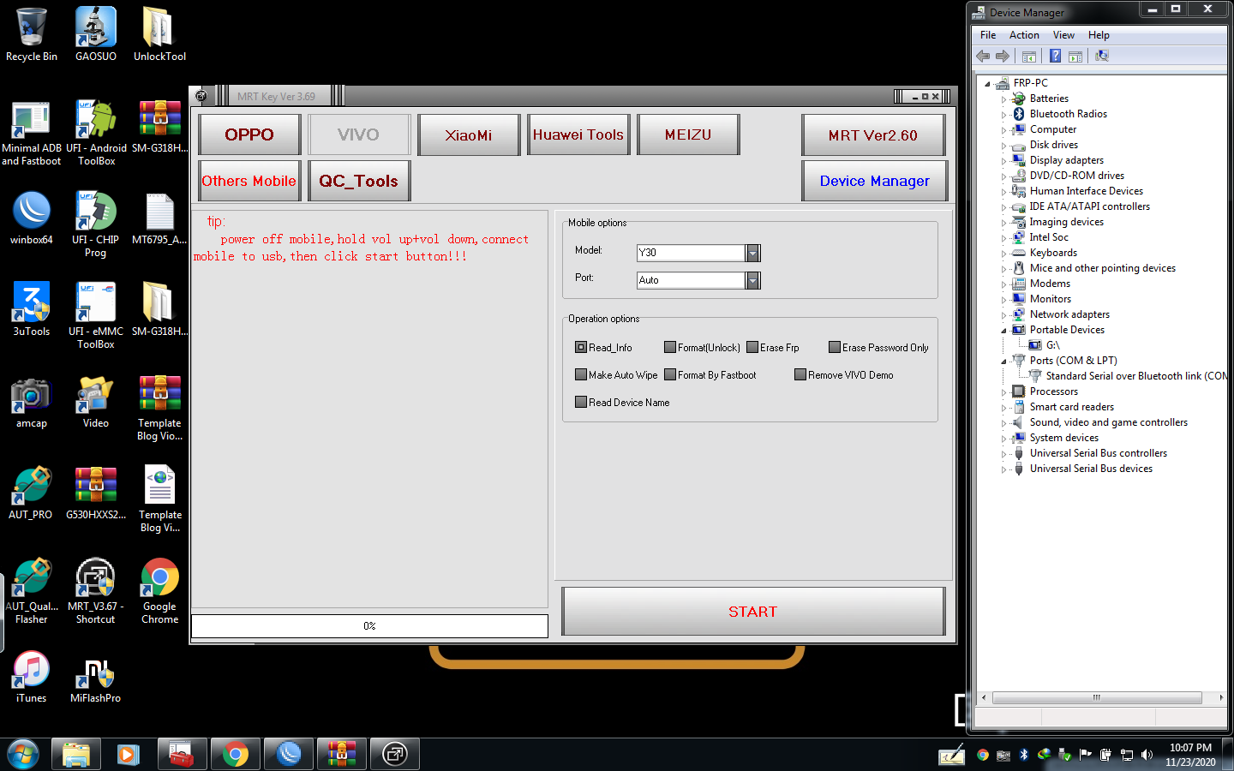Open the GAOSUO desktop shortcut
The height and width of the screenshot is (771, 1234).
[x=96, y=34]
